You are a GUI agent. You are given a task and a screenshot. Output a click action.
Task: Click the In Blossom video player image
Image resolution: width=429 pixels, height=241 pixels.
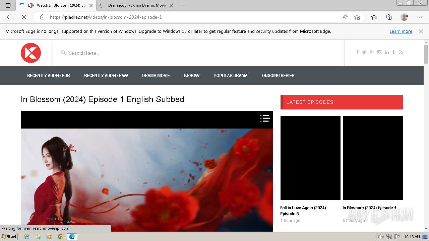147,180
